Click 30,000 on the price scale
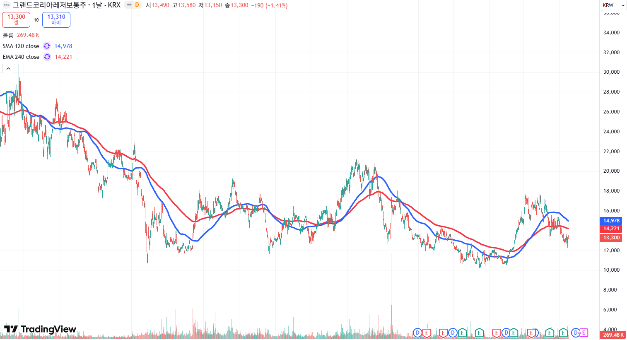This screenshot has width=627, height=340. pyautogui.click(x=611, y=72)
